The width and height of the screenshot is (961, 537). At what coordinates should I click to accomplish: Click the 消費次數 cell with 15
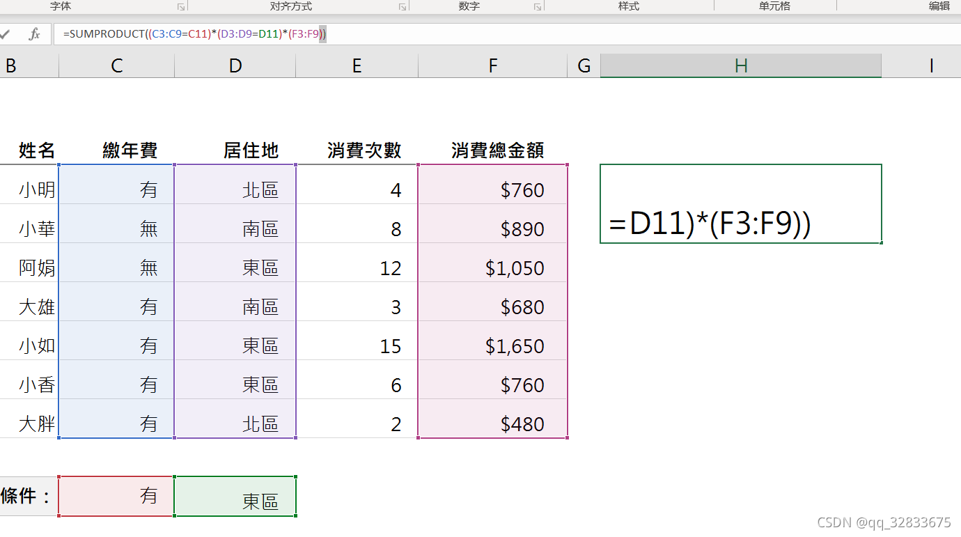click(357, 341)
